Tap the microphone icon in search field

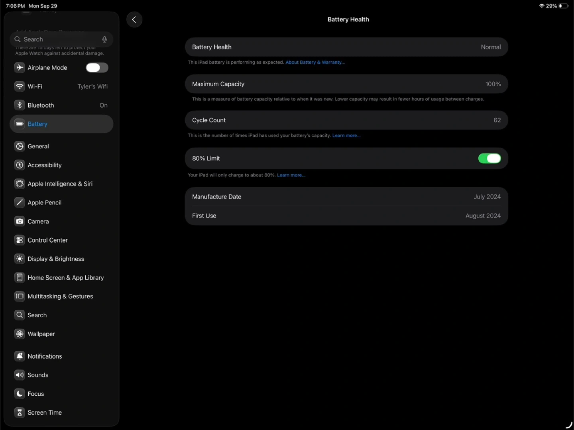coord(104,39)
